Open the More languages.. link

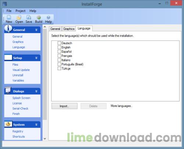(121, 106)
